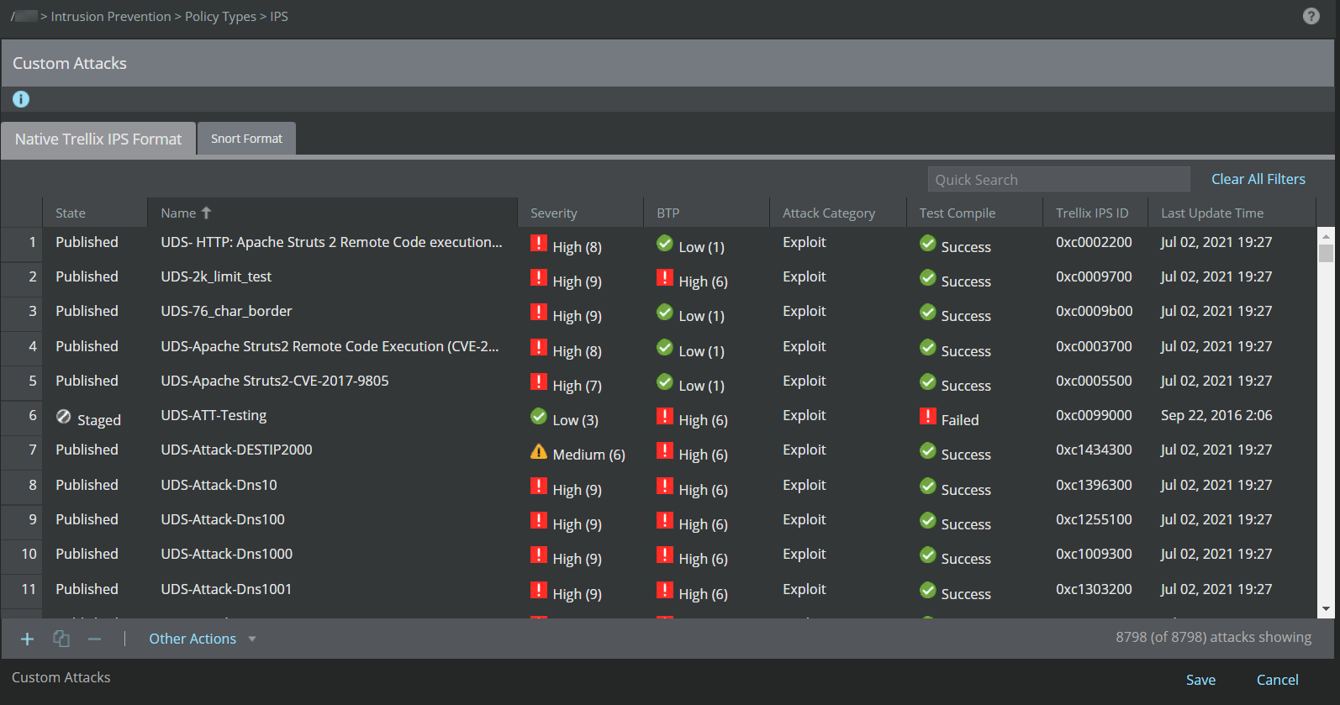
Task: Click the table scrollbar down arrow
Action: coord(1326,608)
